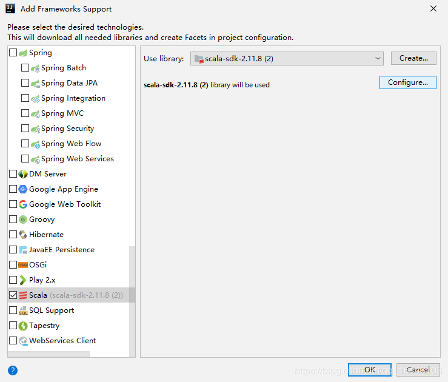448x382 pixels.
Task: Tick the WebServices Client checkbox
Action: [x=13, y=340]
